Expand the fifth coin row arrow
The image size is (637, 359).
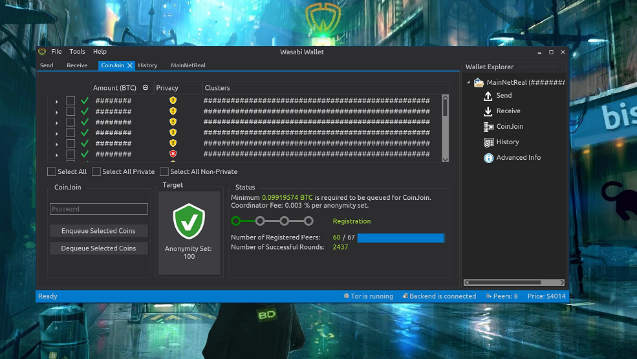(x=57, y=144)
